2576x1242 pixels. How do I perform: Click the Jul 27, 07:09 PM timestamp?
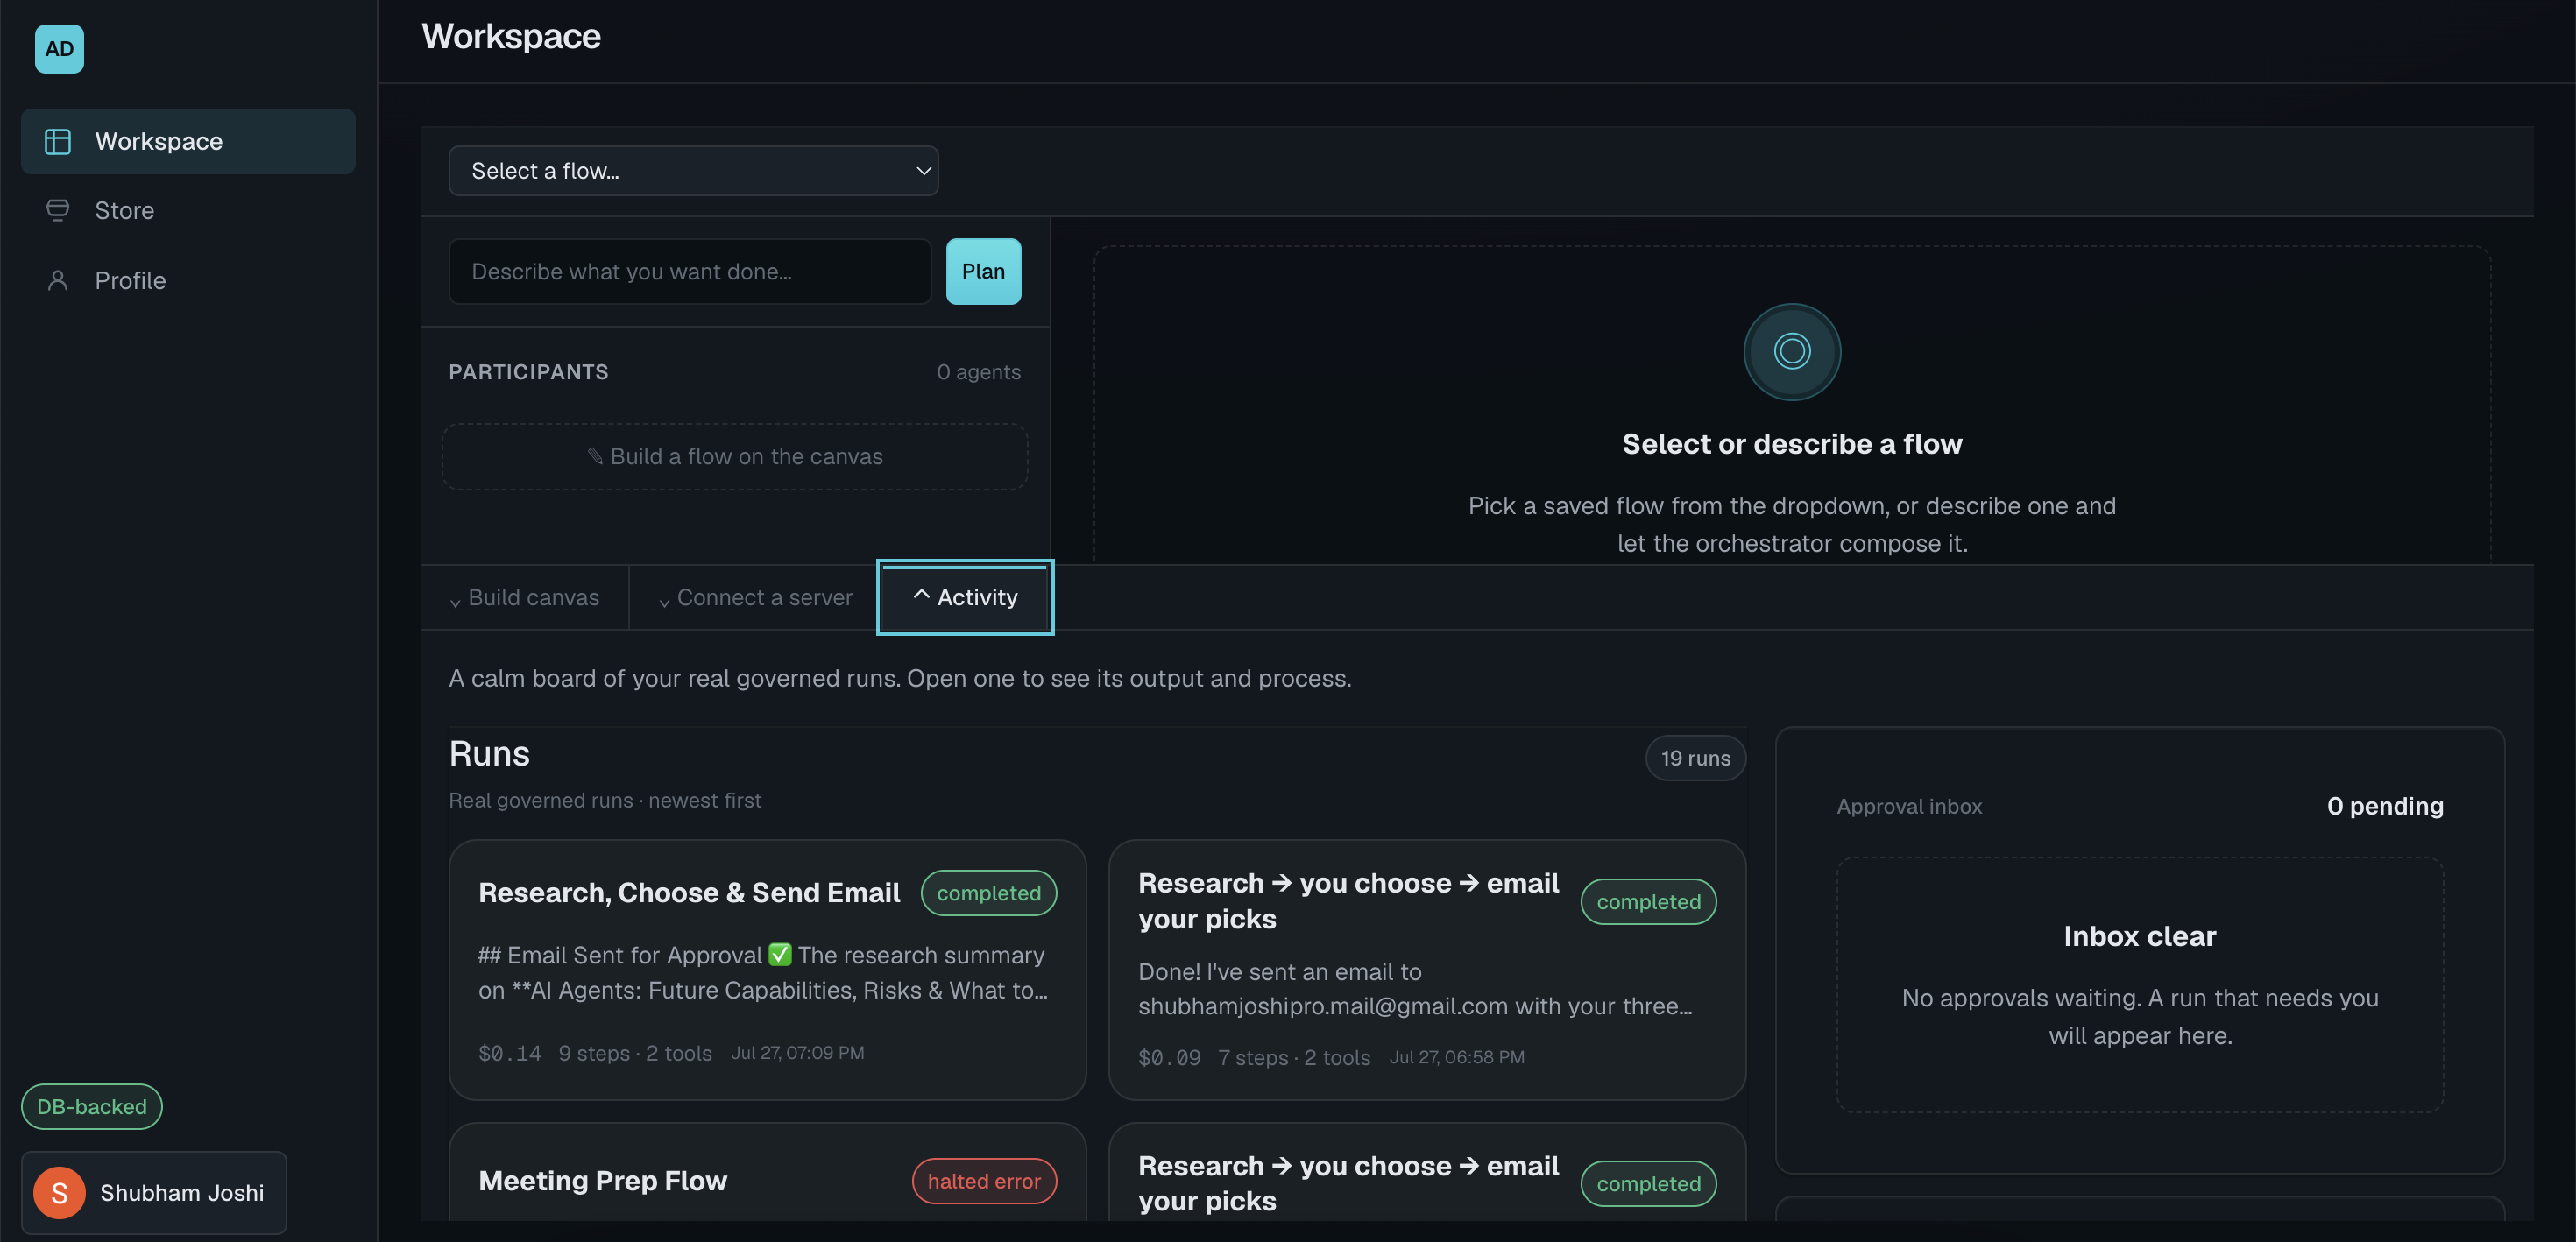click(x=797, y=1053)
